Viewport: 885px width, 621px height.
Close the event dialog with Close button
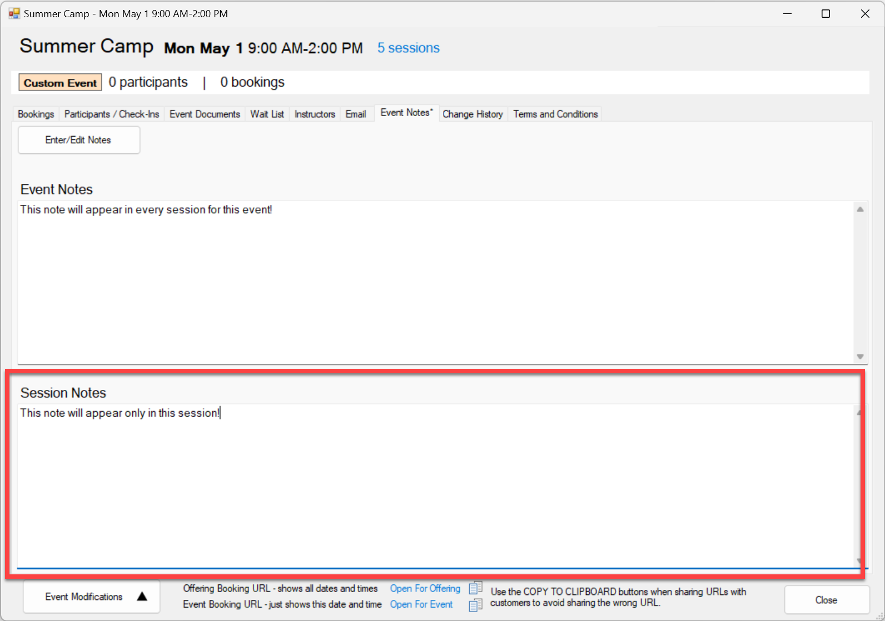(x=827, y=600)
